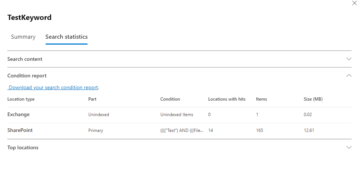Download your search condition report
Image resolution: width=363 pixels, height=171 pixels.
point(53,87)
